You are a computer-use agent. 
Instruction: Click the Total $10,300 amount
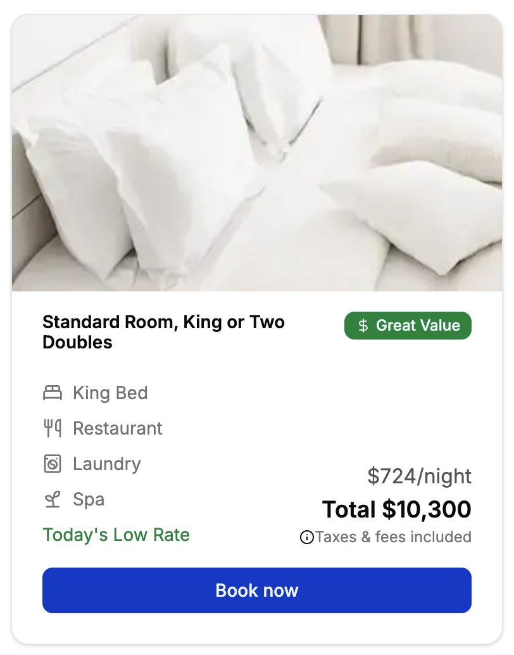pos(397,509)
